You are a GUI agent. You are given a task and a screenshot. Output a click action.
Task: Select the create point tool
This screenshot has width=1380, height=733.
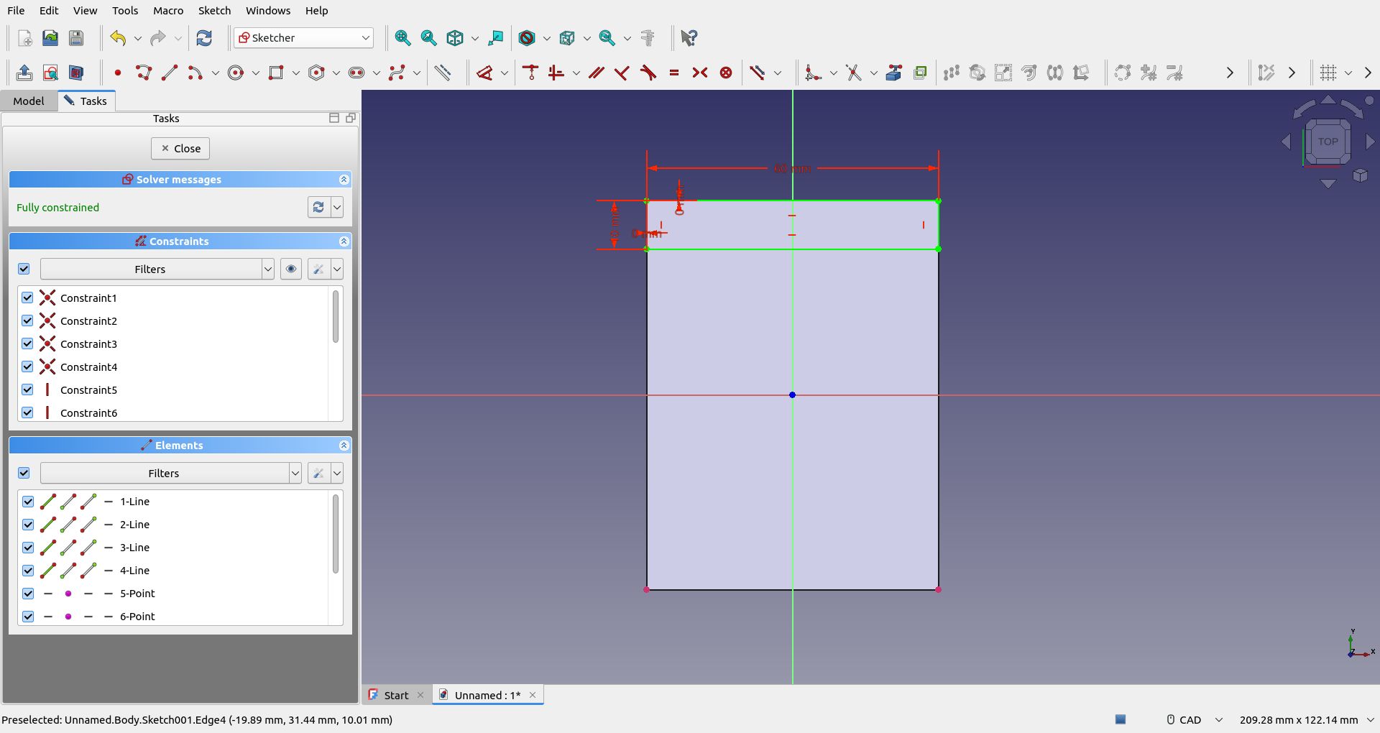[x=118, y=73]
